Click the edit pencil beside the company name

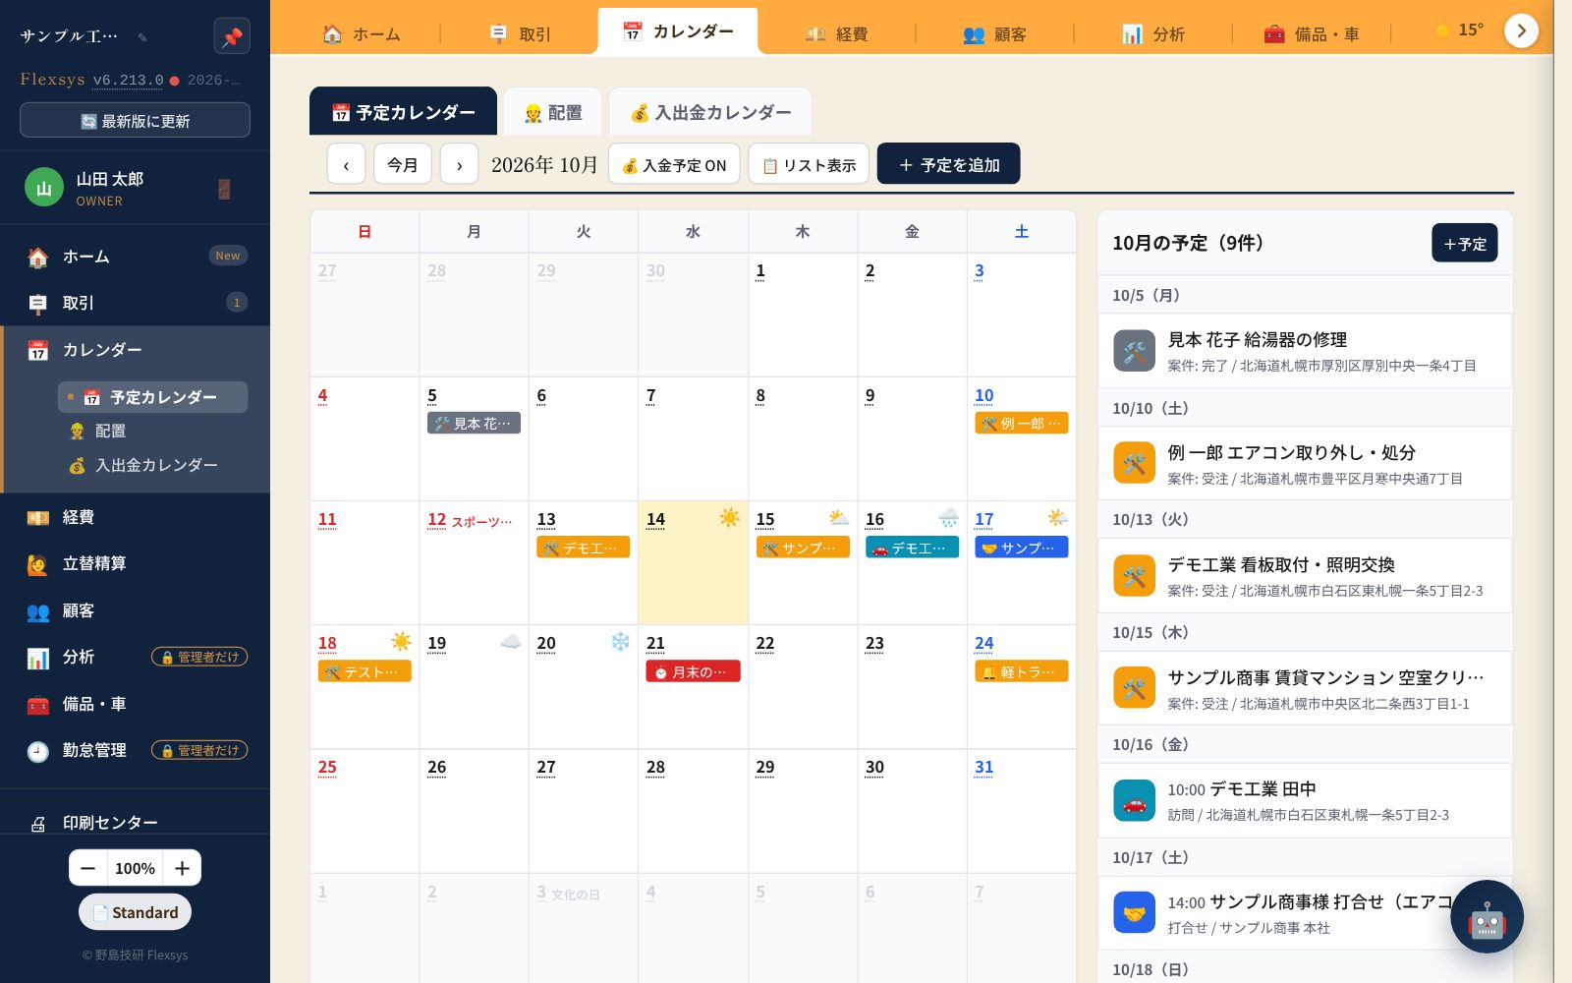click(142, 37)
